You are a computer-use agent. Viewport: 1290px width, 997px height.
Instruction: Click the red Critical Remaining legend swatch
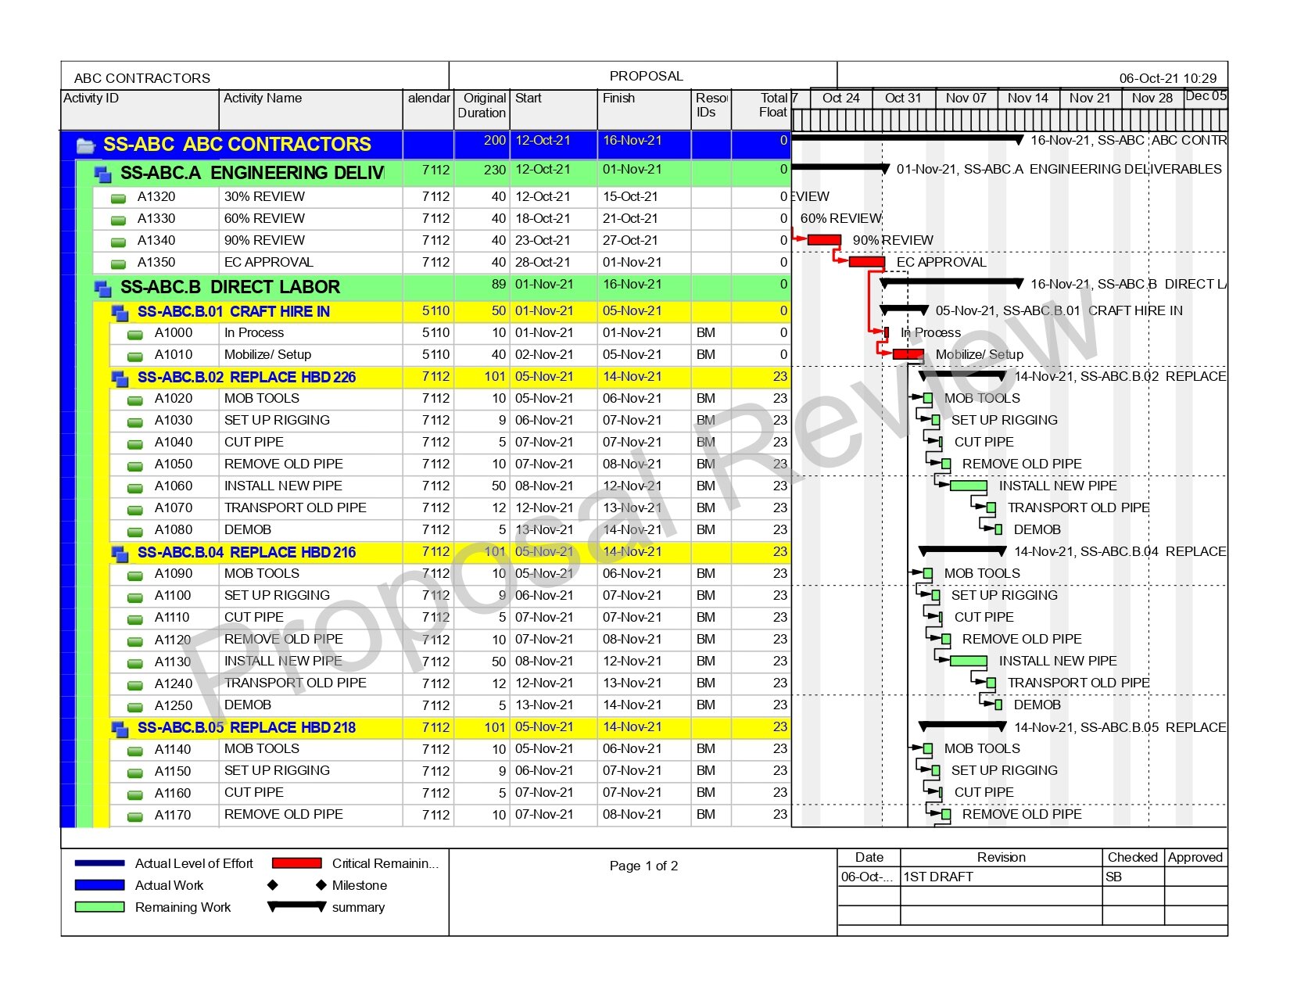click(x=297, y=863)
